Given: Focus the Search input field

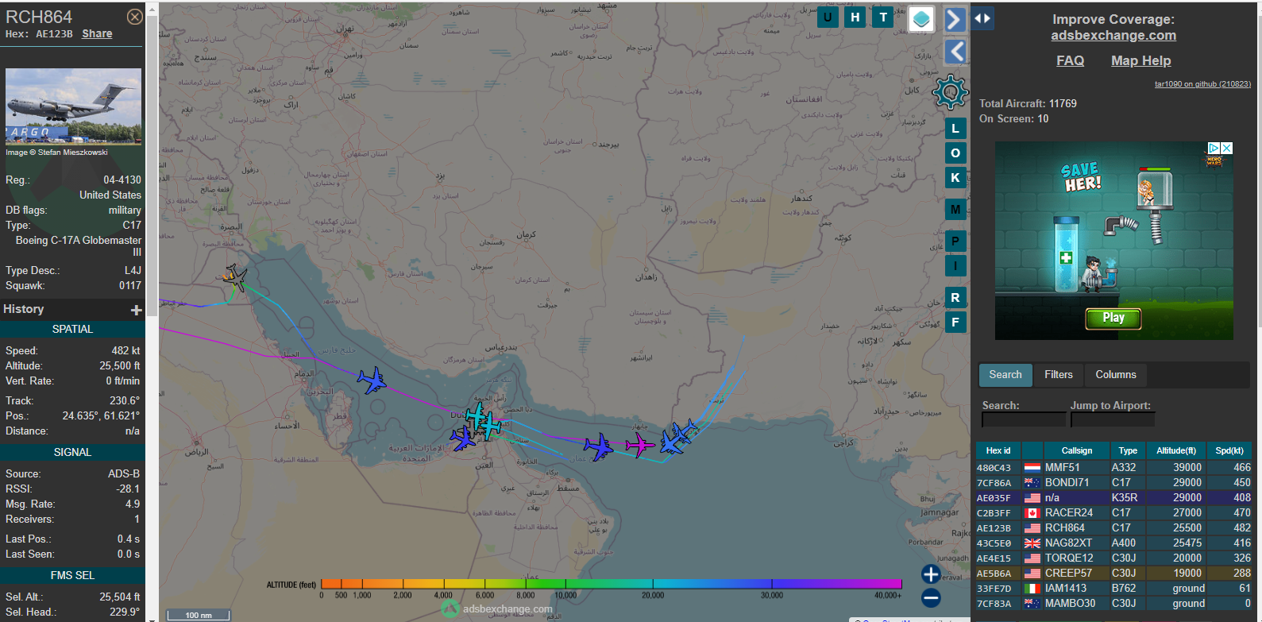Looking at the screenshot, I should (x=1024, y=419).
